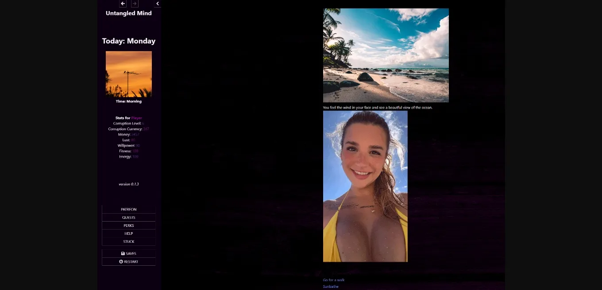Click the "Today: Monday" heading
The height and width of the screenshot is (290, 602).
128,41
